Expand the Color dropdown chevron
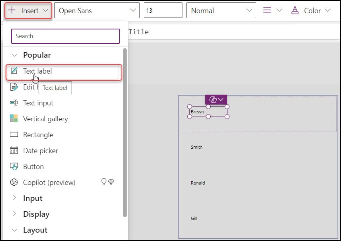This screenshot has height=241, width=341. (x=327, y=10)
